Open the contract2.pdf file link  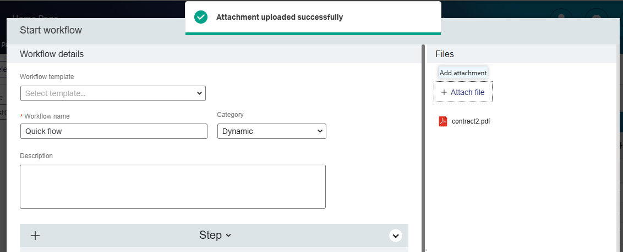471,121
